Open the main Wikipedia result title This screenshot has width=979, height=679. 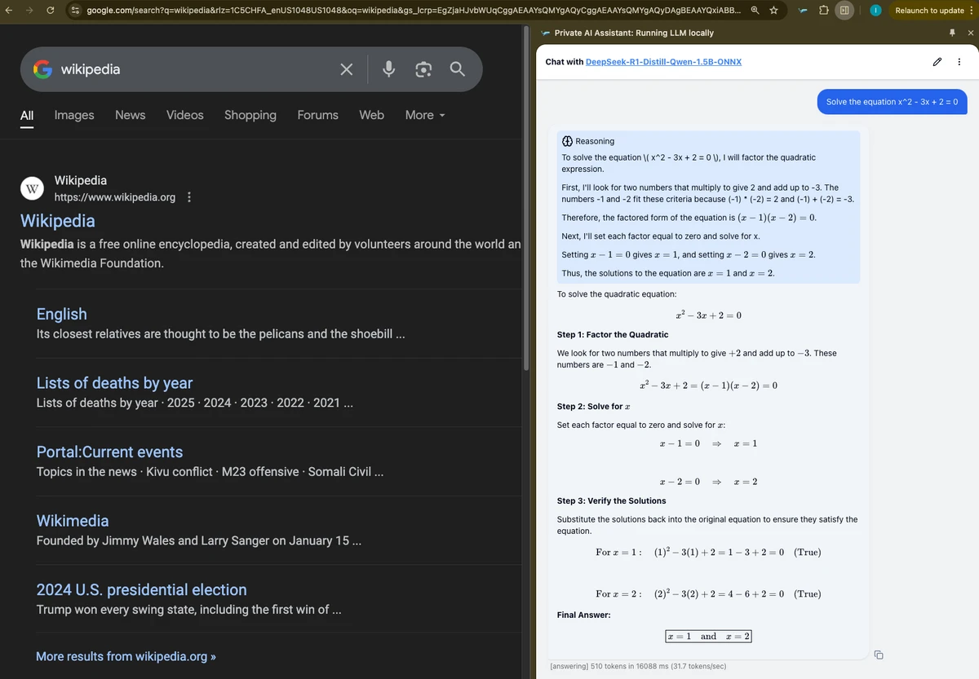tap(57, 221)
